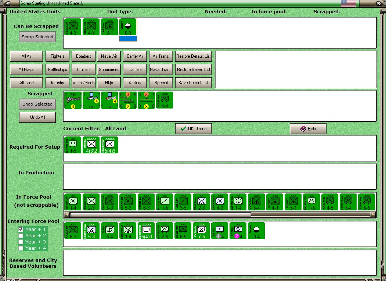This screenshot has width=386, height=281.
Task: Filter by Bombers
Action: point(83,56)
